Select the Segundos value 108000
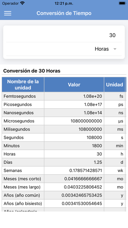This screenshot has width=128, height=228. click(x=94, y=138)
